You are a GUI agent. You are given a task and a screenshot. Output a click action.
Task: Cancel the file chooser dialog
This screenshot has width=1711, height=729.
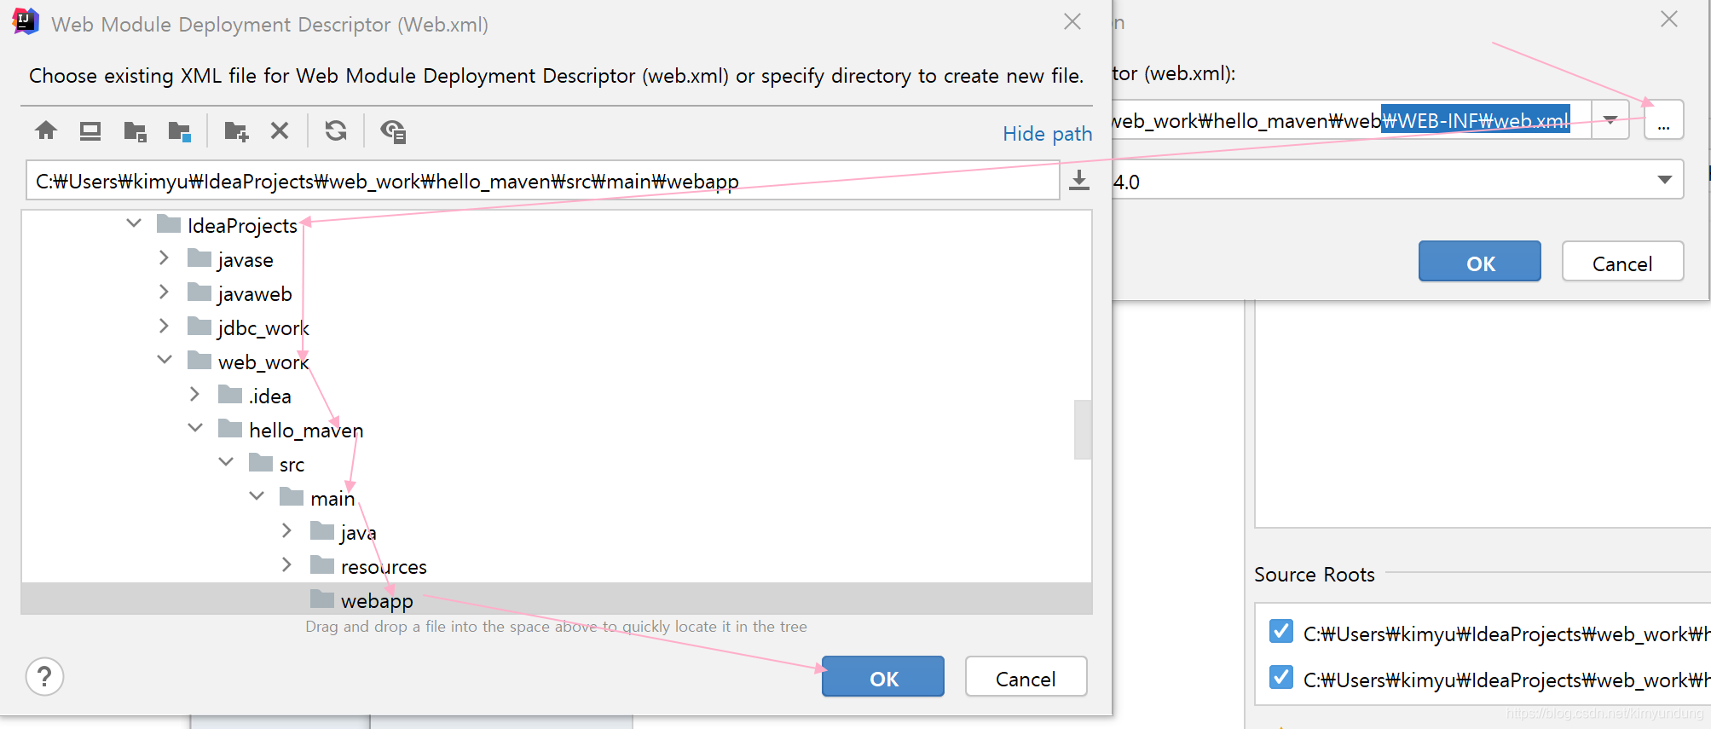[x=1026, y=677]
